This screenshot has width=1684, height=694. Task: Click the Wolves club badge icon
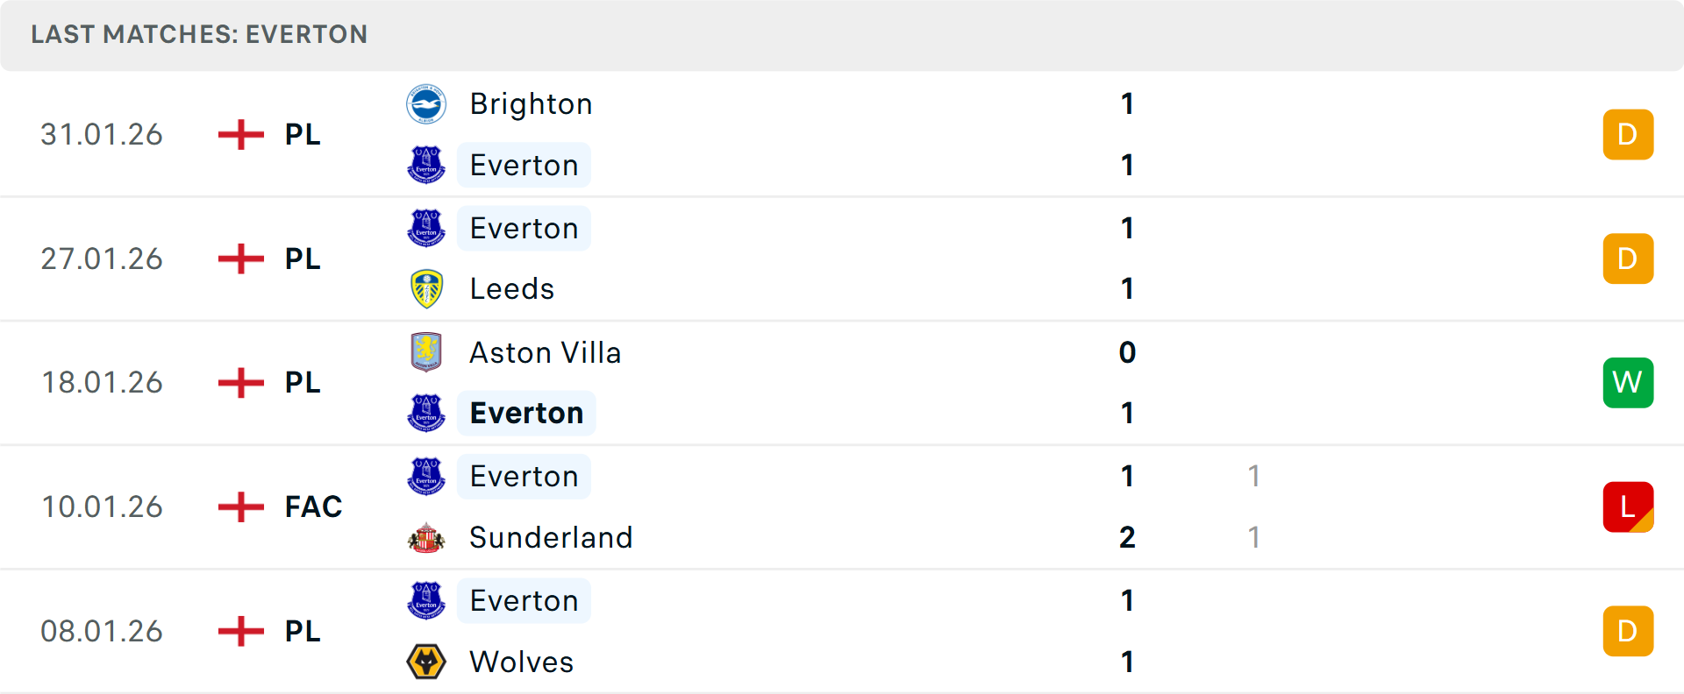tap(426, 662)
